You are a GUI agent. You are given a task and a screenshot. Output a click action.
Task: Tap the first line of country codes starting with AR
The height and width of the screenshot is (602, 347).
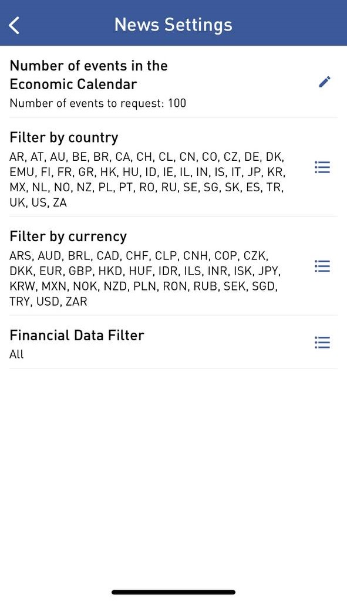(147, 157)
